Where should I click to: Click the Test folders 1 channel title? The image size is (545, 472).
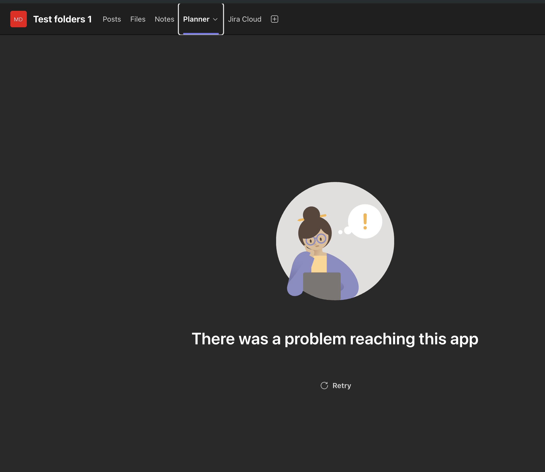tap(63, 19)
